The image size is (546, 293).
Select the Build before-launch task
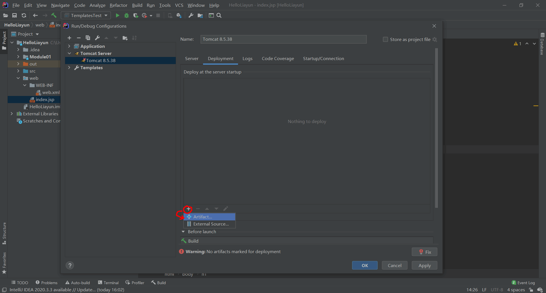307,241
